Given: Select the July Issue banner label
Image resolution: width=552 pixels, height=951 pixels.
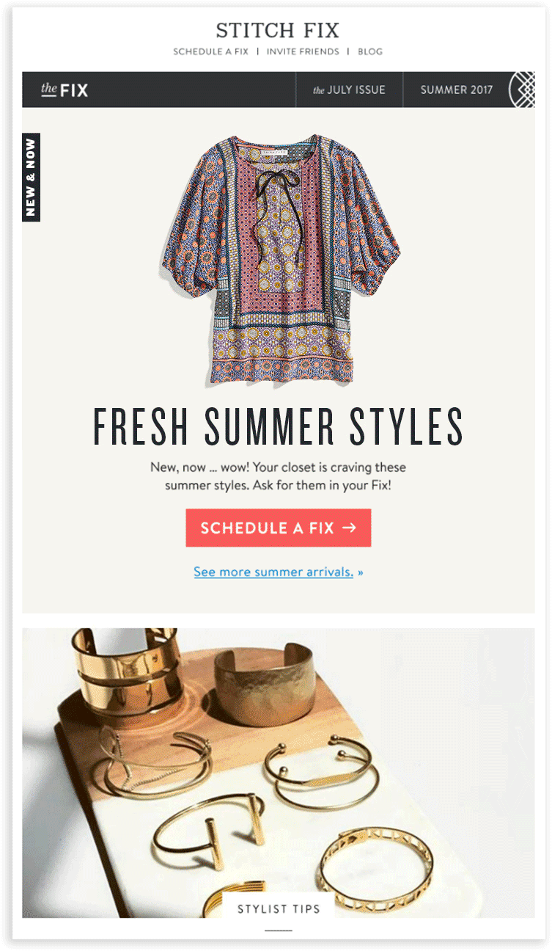Looking at the screenshot, I should (x=349, y=90).
